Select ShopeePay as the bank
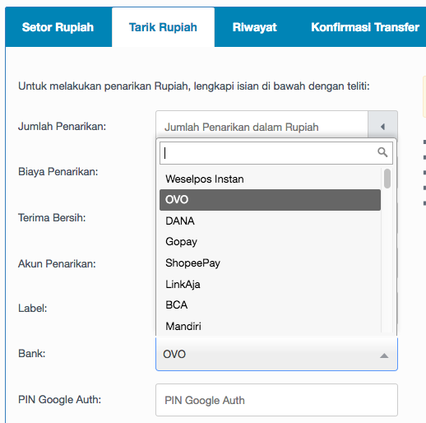The height and width of the screenshot is (423, 426). [270, 263]
